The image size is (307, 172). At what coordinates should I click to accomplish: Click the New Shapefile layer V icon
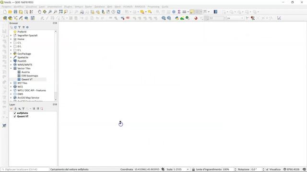pyautogui.click(x=15, y=18)
